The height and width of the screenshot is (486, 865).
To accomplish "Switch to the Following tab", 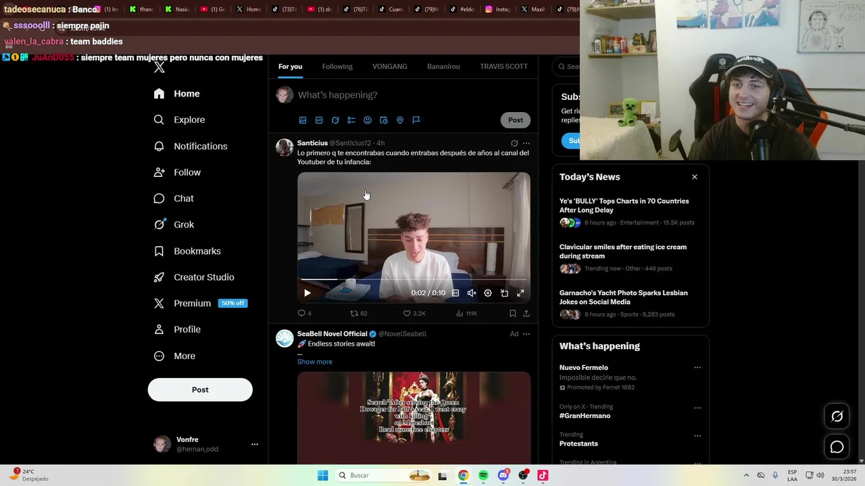I will pos(337,66).
